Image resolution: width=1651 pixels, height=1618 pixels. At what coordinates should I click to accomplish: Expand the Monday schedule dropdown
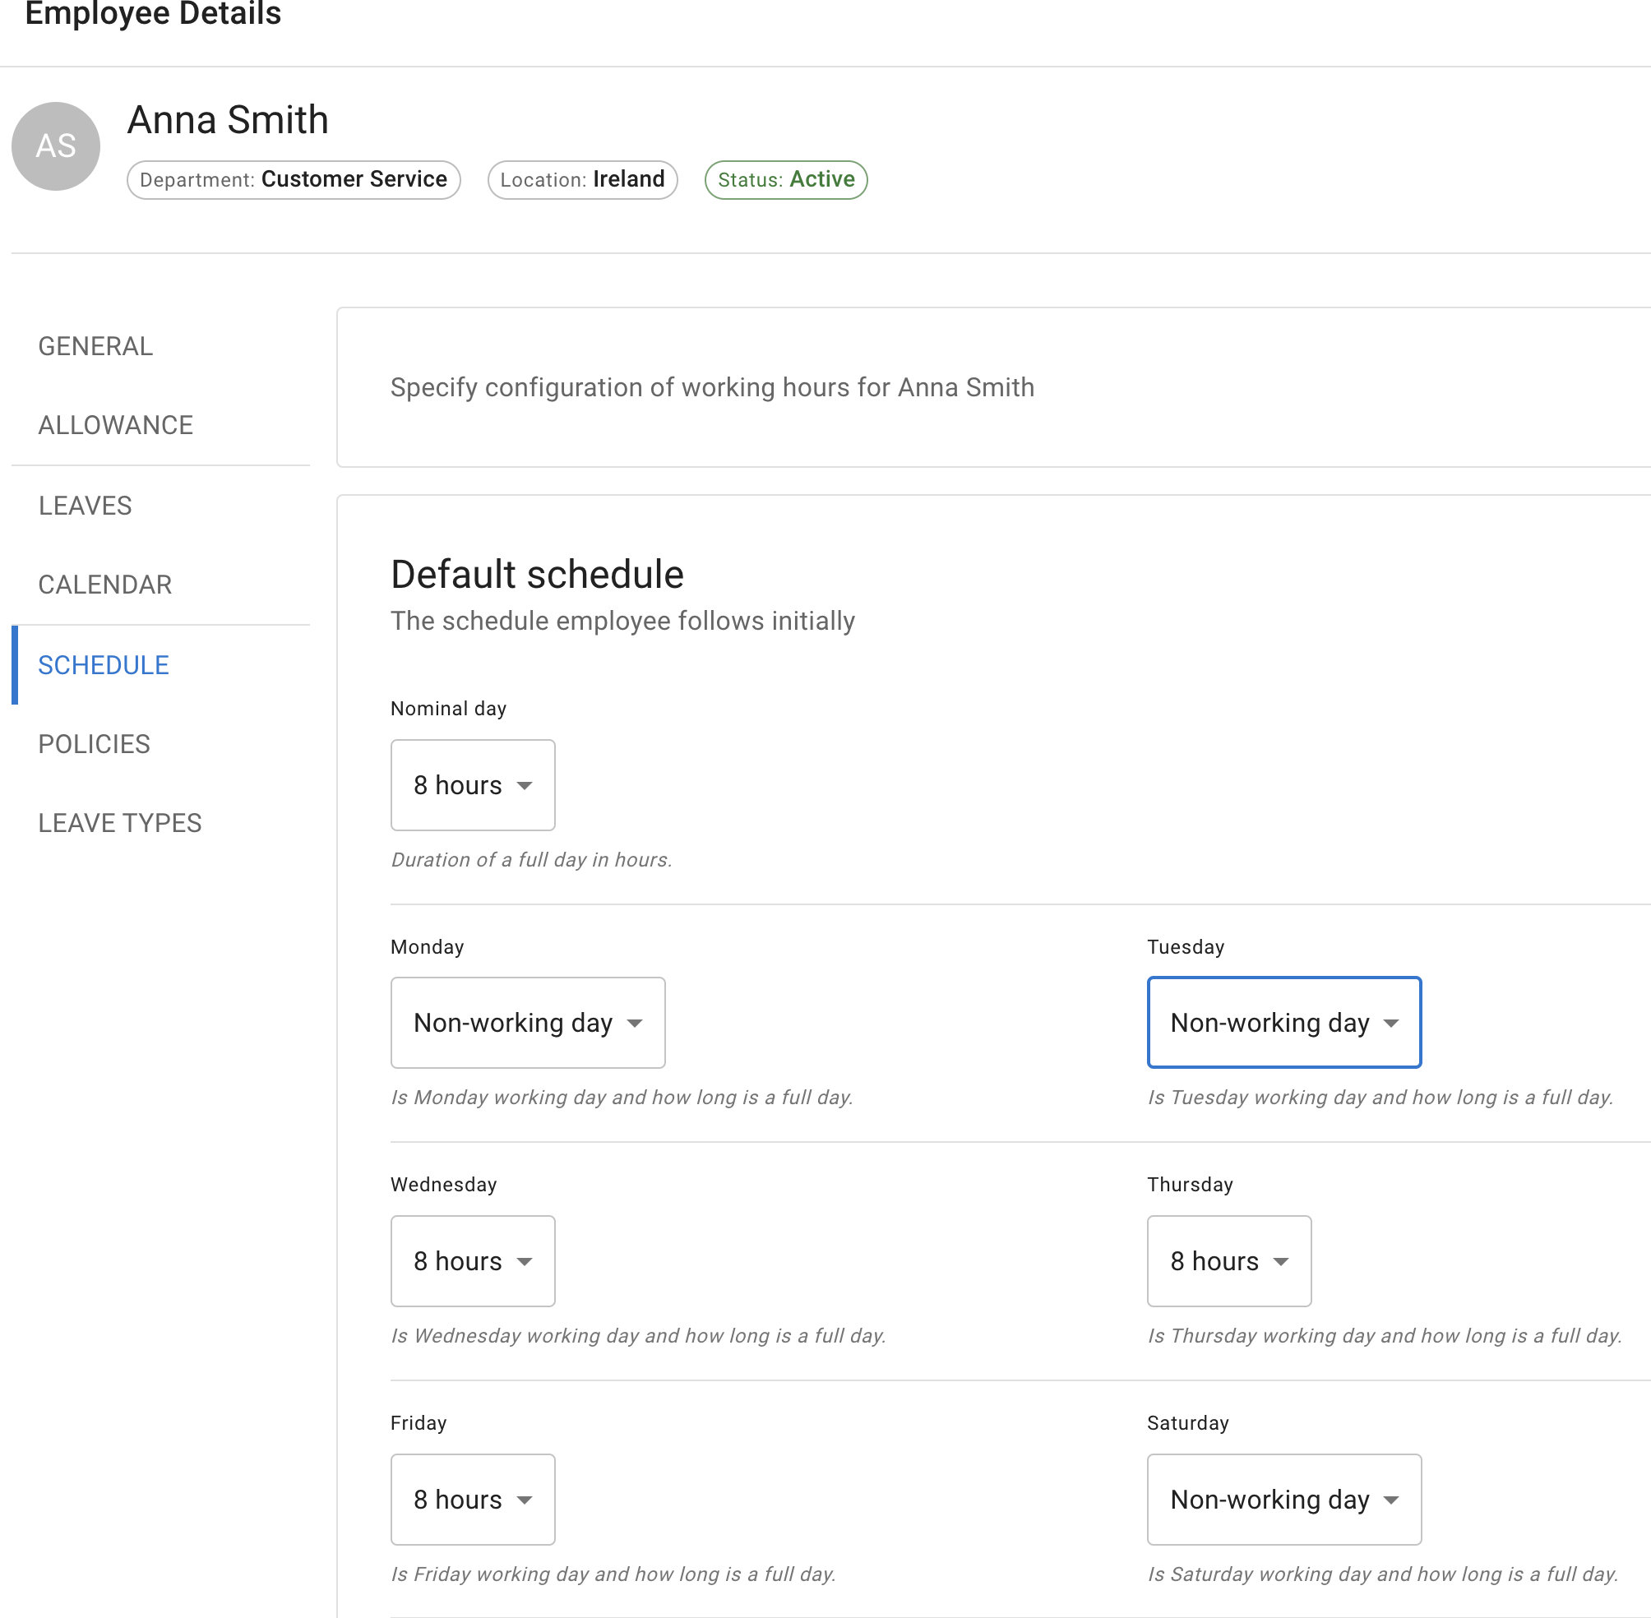tap(528, 1023)
